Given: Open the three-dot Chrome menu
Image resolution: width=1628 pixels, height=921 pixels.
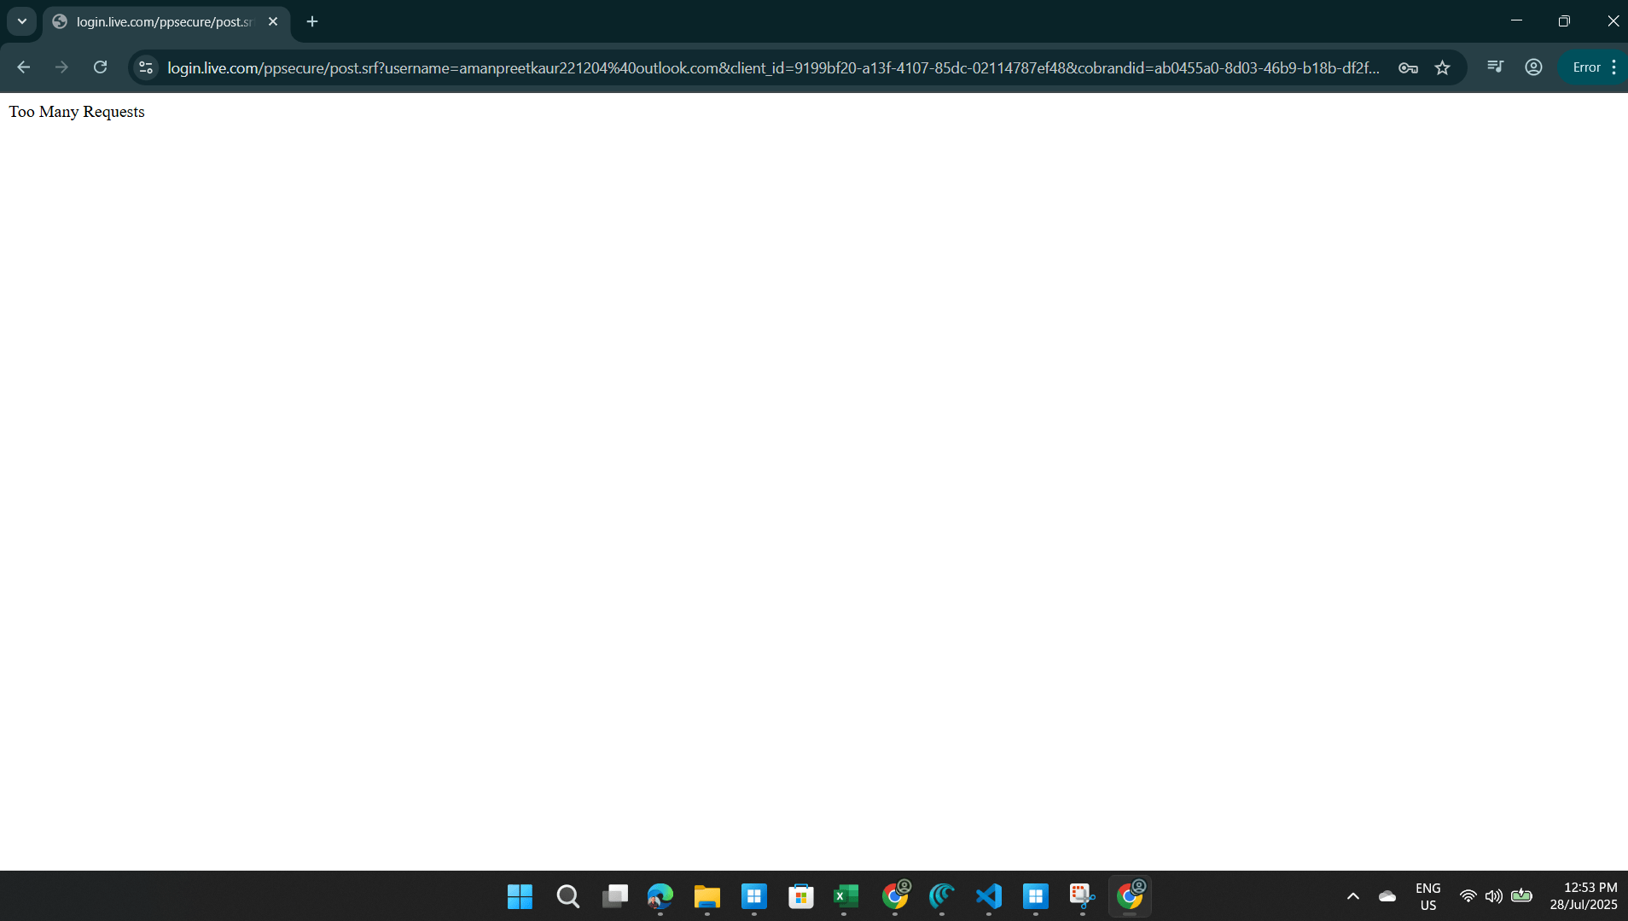Looking at the screenshot, I should tap(1615, 67).
